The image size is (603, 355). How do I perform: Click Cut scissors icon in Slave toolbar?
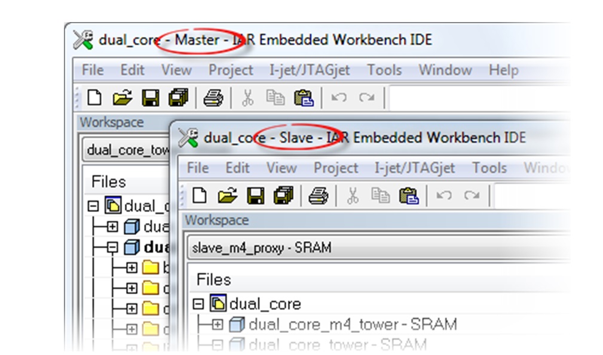tap(353, 196)
